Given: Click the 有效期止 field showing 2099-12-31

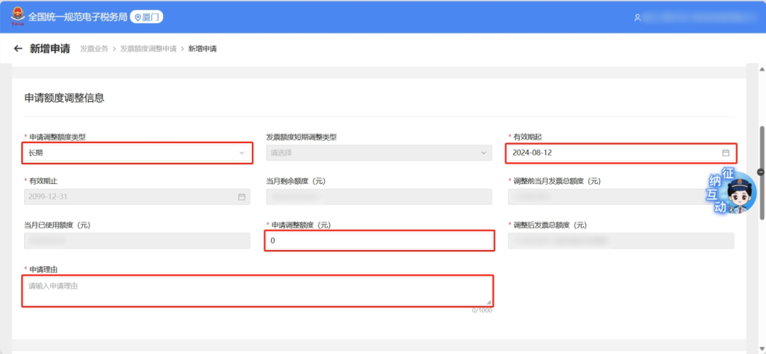Looking at the screenshot, I should 138,197.
